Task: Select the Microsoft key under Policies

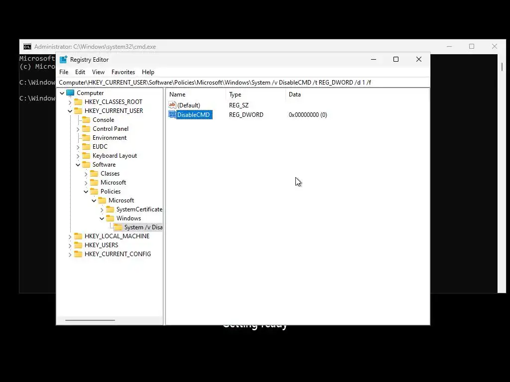Action: [x=121, y=200]
